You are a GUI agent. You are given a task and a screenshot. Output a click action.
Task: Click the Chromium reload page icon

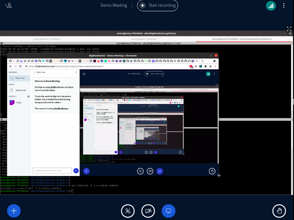(21, 66)
